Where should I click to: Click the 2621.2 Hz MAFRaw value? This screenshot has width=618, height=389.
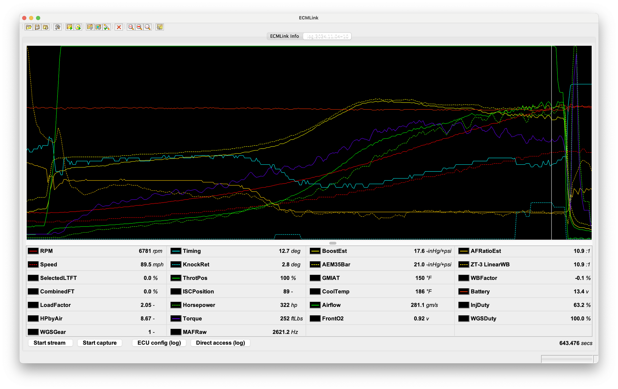pyautogui.click(x=285, y=332)
